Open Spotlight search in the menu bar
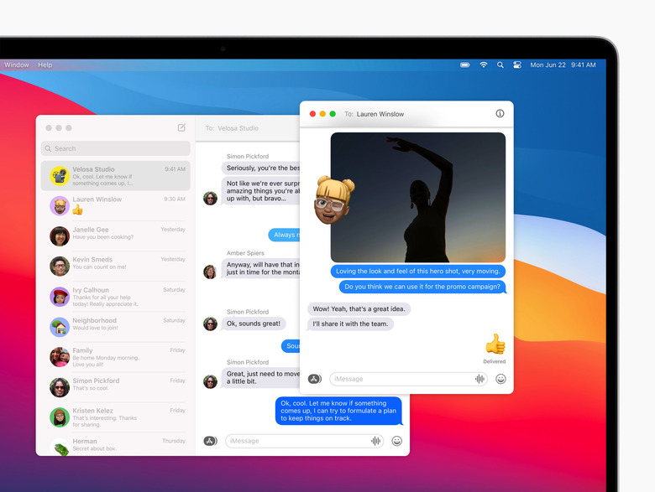 [500, 65]
